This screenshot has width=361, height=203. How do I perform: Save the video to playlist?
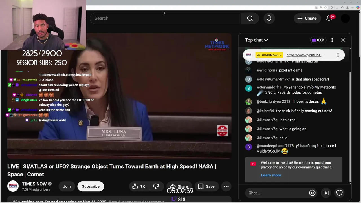pos(206,186)
